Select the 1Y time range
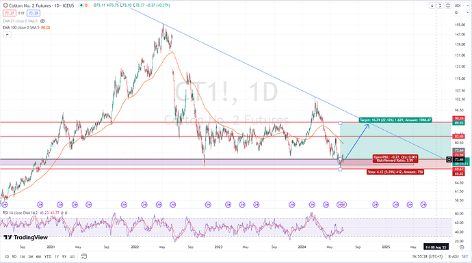The width and height of the screenshot is (472, 263). (57, 257)
